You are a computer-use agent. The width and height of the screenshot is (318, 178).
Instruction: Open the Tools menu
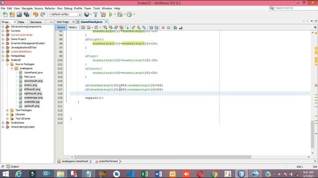coord(96,8)
